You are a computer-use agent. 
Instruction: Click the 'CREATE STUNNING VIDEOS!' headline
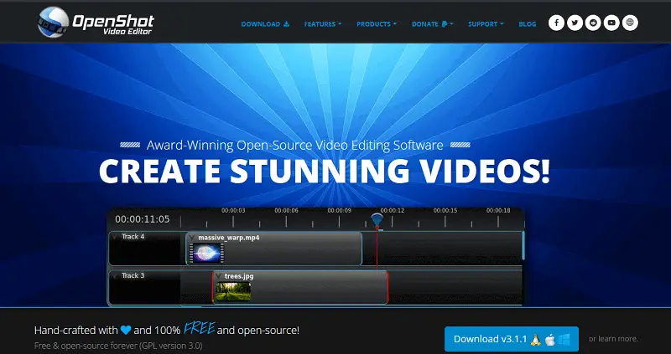pyautogui.click(x=325, y=172)
